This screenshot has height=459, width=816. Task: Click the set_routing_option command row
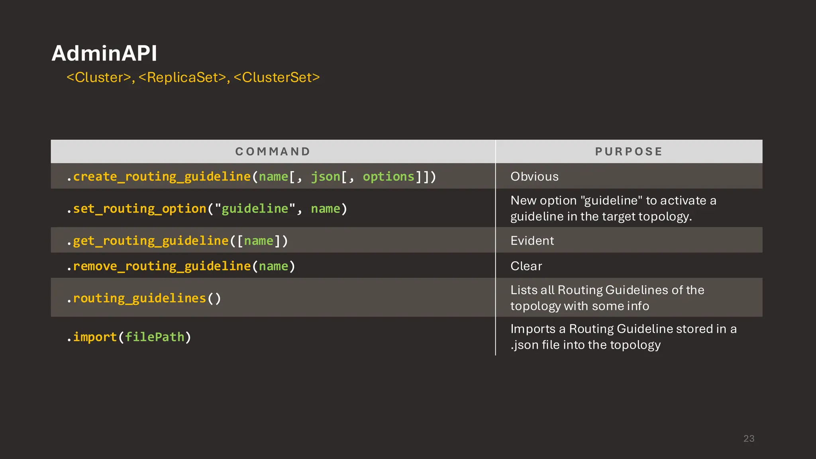[207, 209]
